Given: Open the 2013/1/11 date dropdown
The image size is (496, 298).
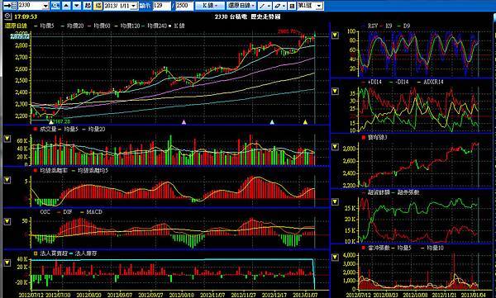Looking at the screenshot, I should point(133,6).
